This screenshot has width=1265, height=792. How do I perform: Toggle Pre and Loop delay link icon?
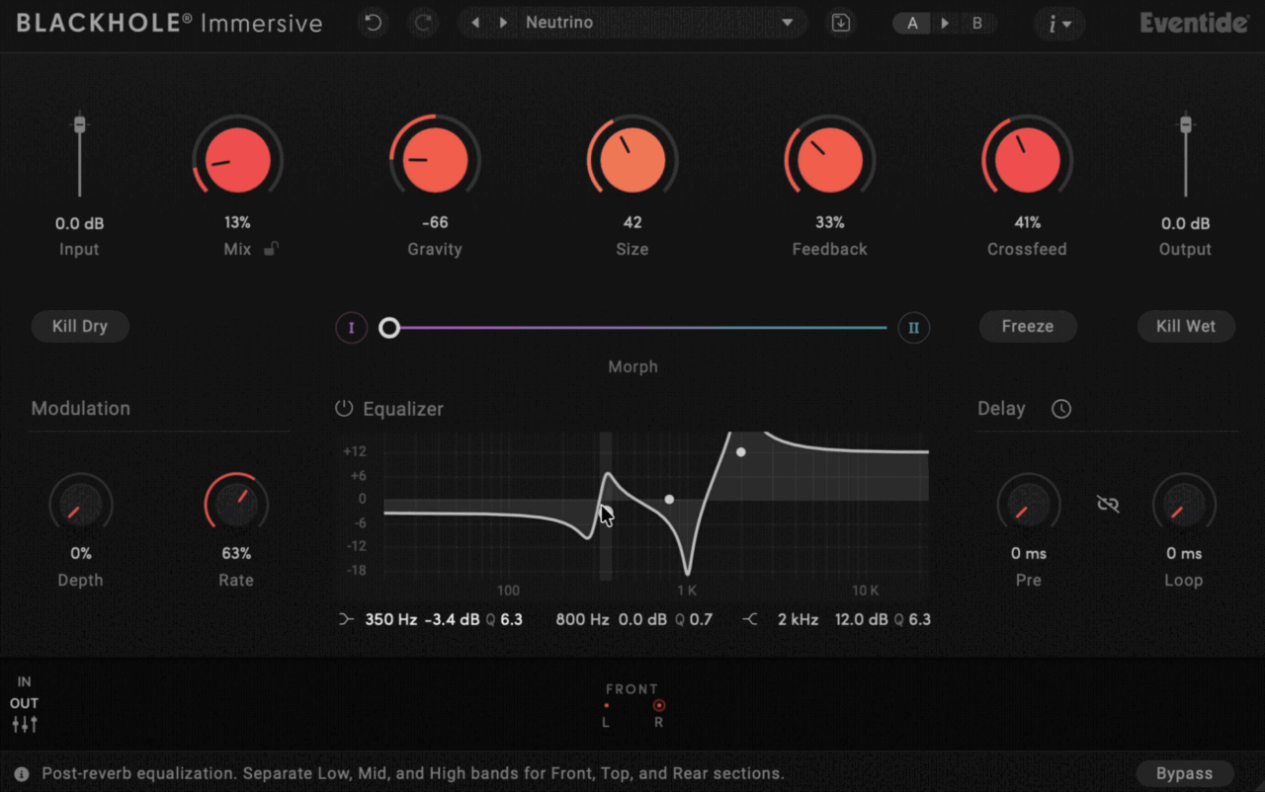[x=1108, y=505]
